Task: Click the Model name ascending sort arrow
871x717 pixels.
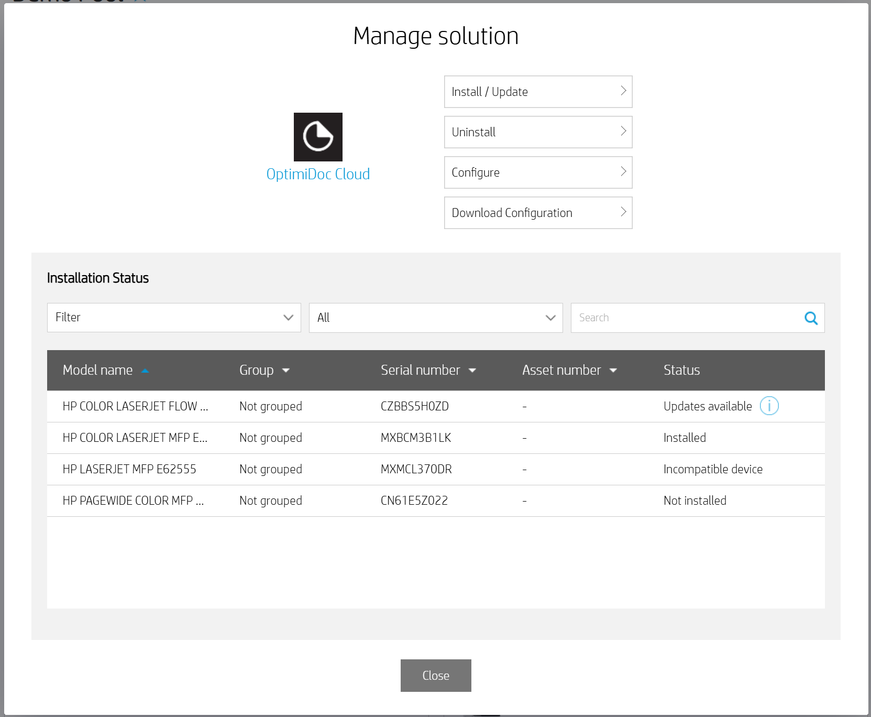Action: (146, 371)
